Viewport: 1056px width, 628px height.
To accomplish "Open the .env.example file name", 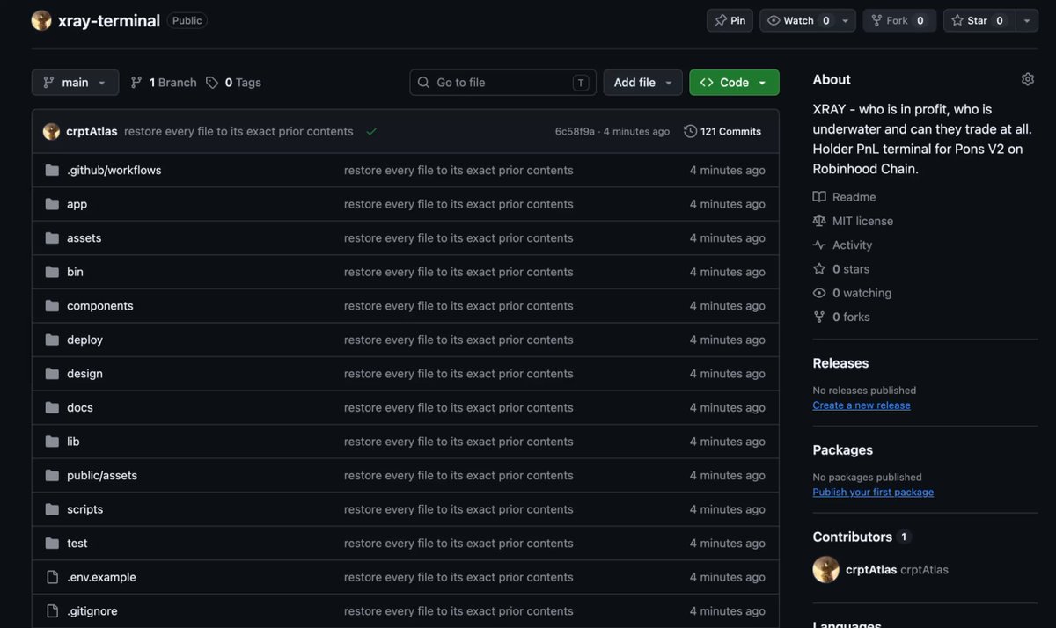I will [x=101, y=577].
